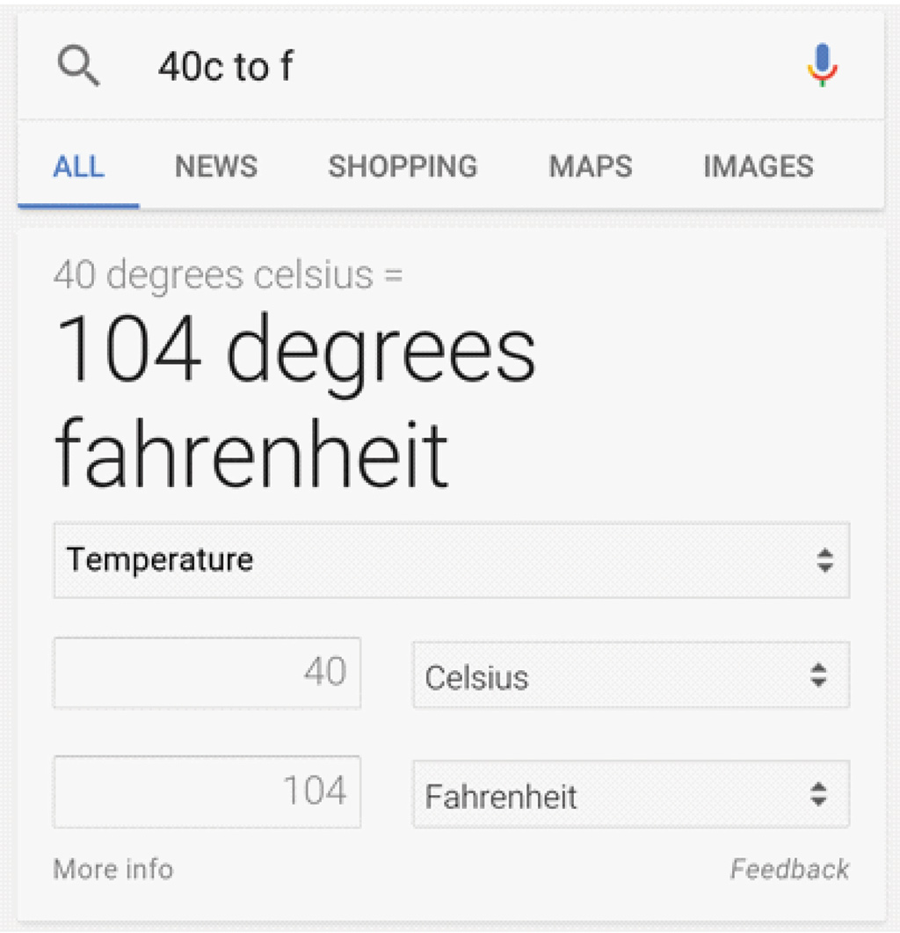Click the input field showing 40
The height and width of the screenshot is (933, 900).
[x=207, y=673]
